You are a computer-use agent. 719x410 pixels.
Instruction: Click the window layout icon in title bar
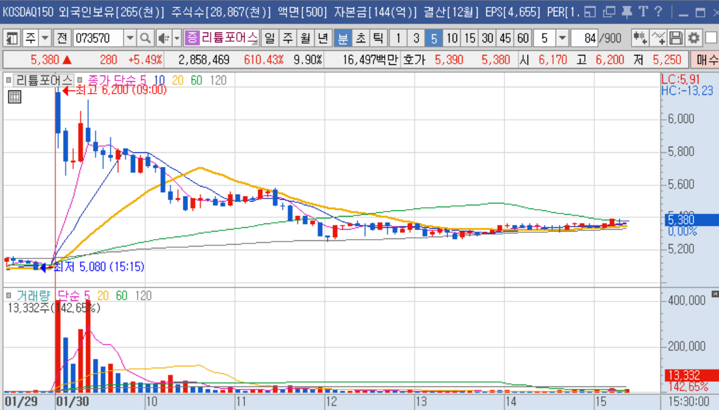tap(591, 12)
